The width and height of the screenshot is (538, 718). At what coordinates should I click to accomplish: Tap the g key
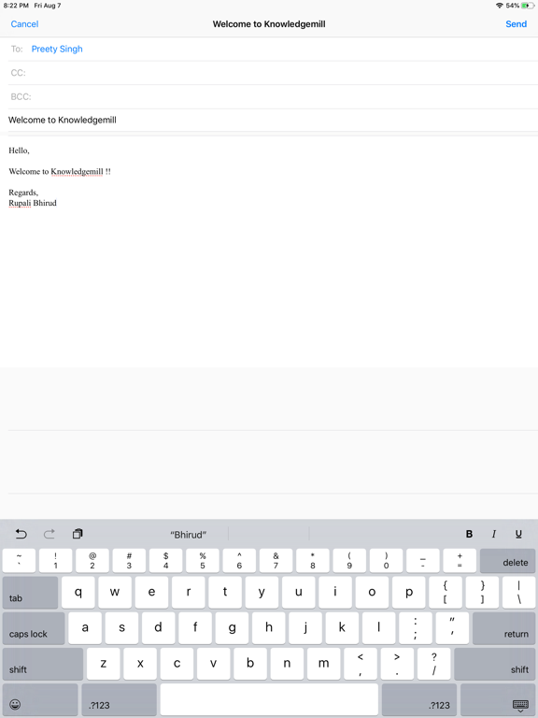coord(232,628)
